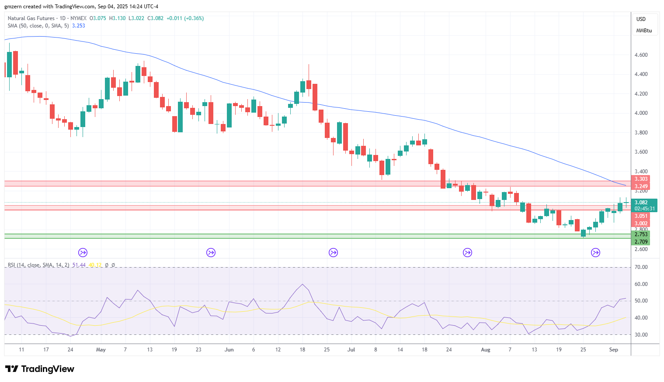Click the current price label 3.082
This screenshot has height=382, width=664.
pos(641,203)
